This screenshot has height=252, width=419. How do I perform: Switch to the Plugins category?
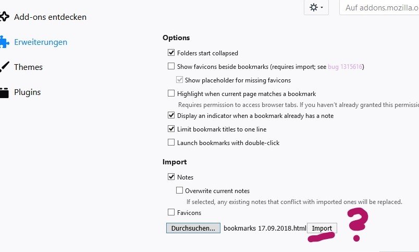27,92
